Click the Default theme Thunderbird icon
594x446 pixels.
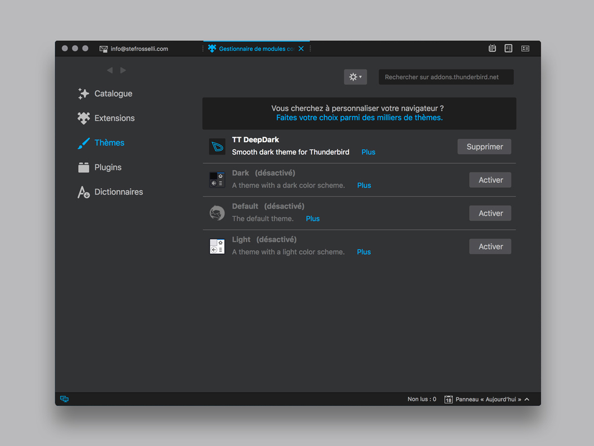(217, 213)
